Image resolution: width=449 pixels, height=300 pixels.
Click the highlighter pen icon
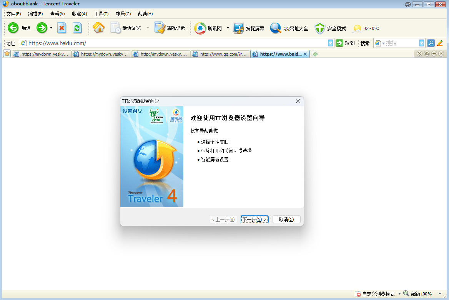pyautogui.click(x=440, y=43)
